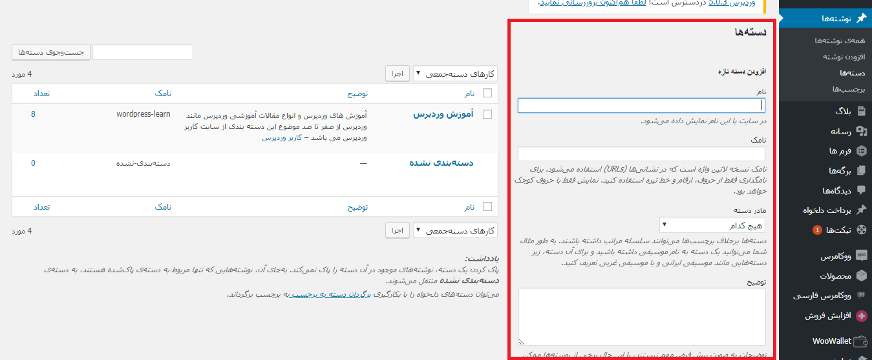Open the مادر دسته dropdown showing هیچ کدام
Image resolution: width=872 pixels, height=360 pixels.
[712, 226]
